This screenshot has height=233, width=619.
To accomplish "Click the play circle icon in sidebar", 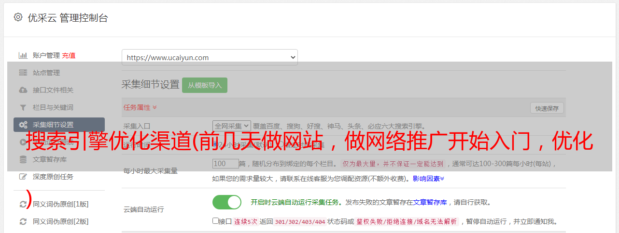I will 23,142.
